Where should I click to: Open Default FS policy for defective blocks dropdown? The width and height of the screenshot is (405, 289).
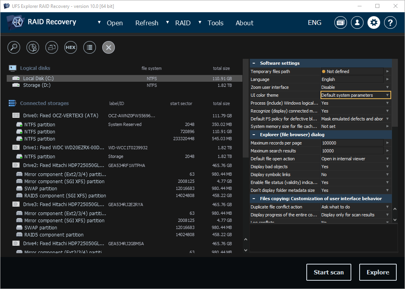(356, 119)
